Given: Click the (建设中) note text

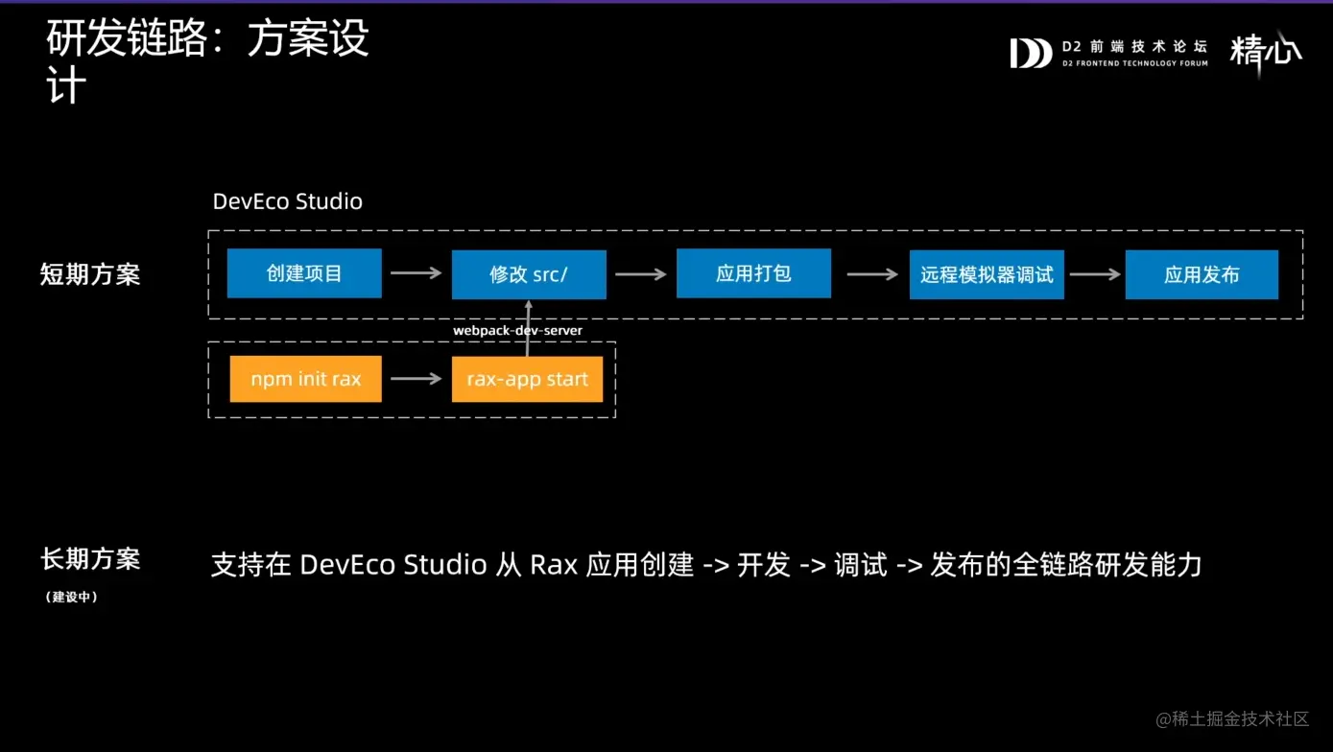Looking at the screenshot, I should pos(71,597).
